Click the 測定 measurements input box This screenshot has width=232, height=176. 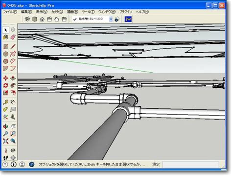click(190, 164)
